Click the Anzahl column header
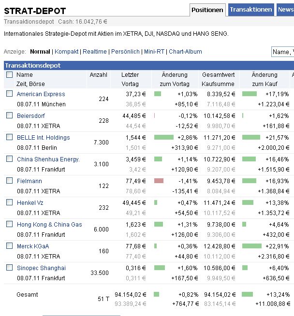Screen dimensions: 294x316 point(99,75)
